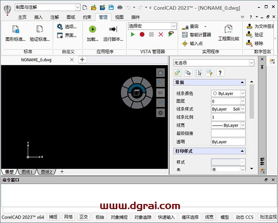Toggle 网格 grid display
The height and width of the screenshot is (223, 278).
69,217
